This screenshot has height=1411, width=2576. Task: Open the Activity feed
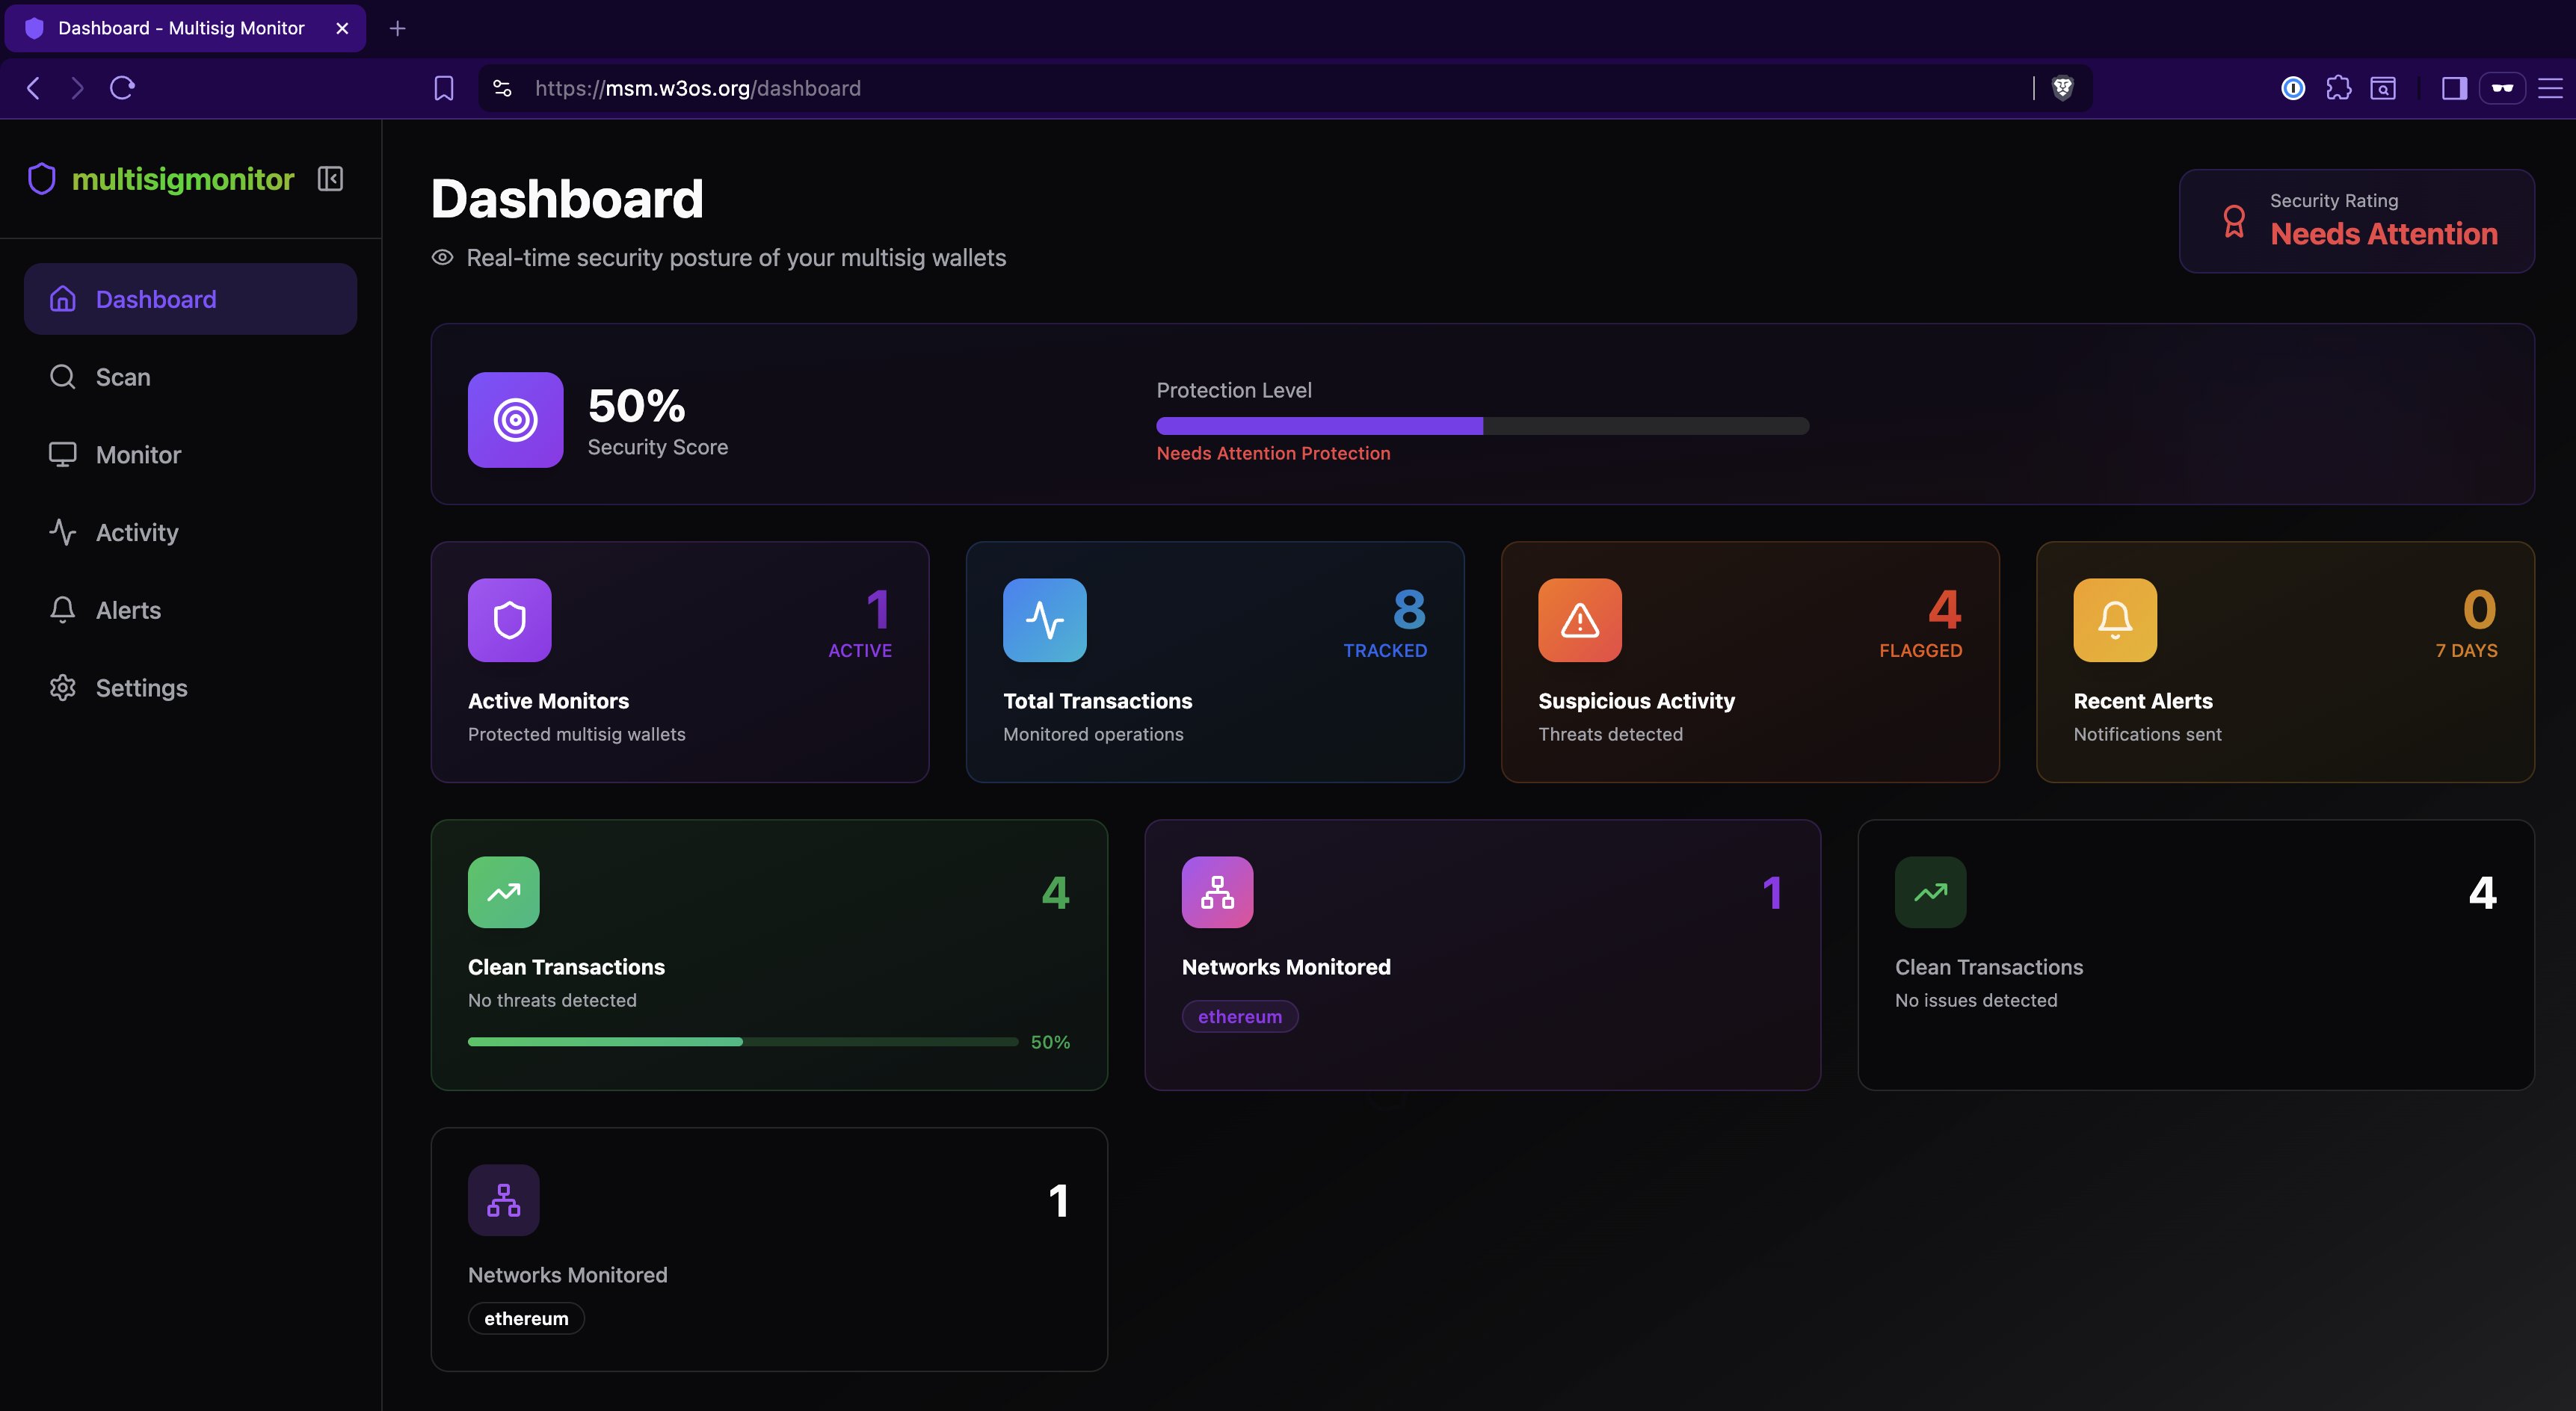136,532
